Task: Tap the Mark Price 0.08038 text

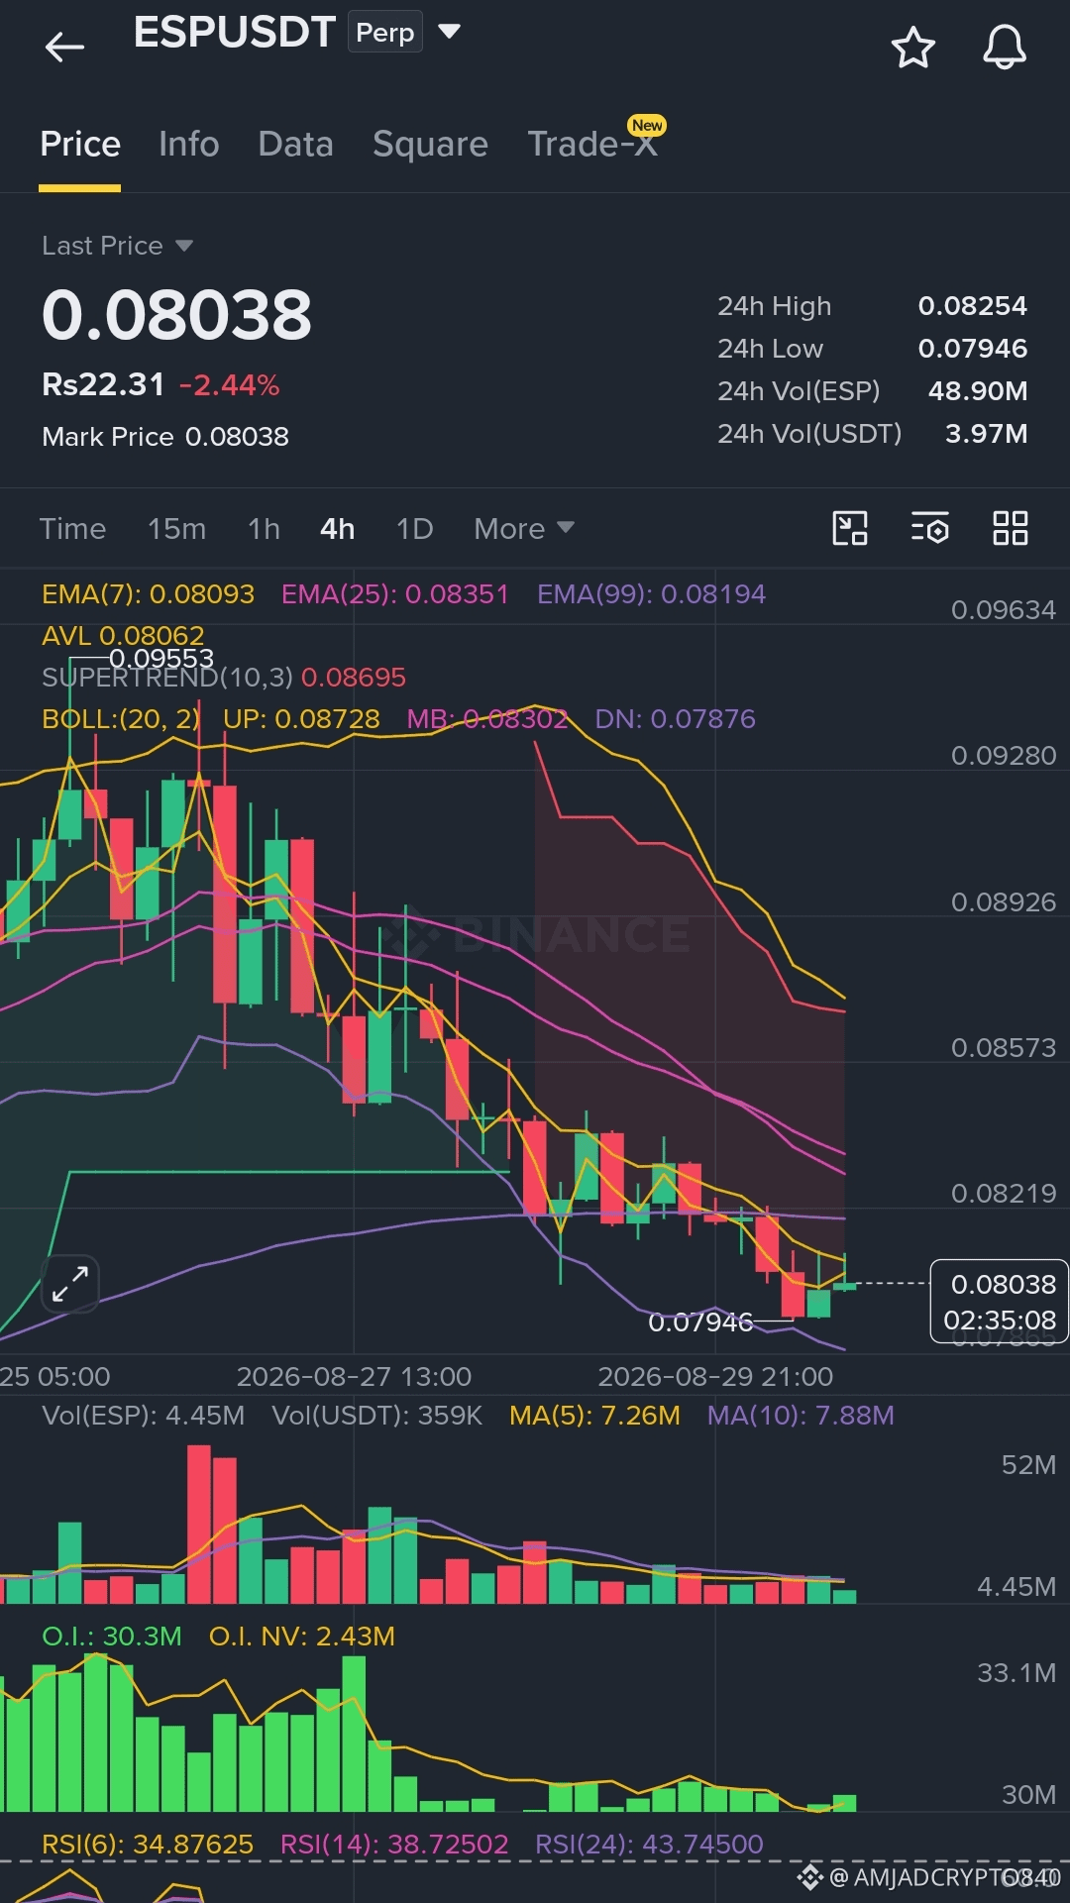Action: click(x=165, y=437)
